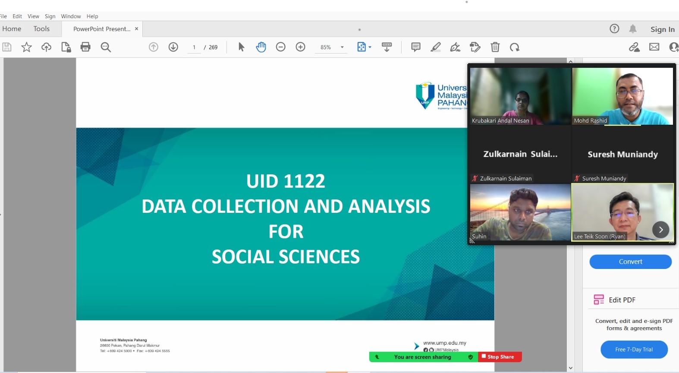Stop Share in the screen sharing bar

[500, 357]
